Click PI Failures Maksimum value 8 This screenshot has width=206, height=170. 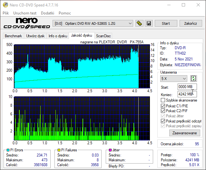pyautogui.click(x=98, y=160)
